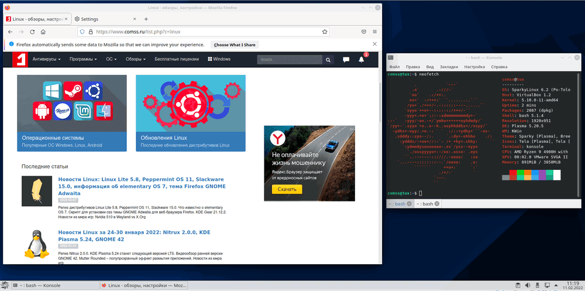The image size is (585, 291).
Task: Expand hidden system tray icons arrow
Action: tap(556, 285)
